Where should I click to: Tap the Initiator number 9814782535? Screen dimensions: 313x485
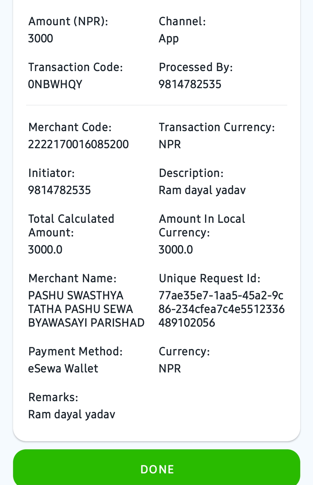point(59,190)
